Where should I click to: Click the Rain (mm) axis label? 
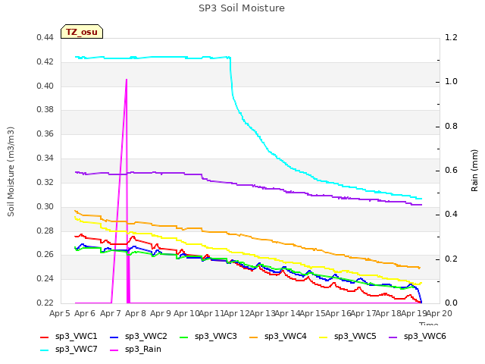pyautogui.click(x=474, y=171)
